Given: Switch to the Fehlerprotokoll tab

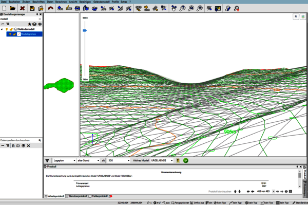Looking at the screenshot, I should (x=100, y=196).
